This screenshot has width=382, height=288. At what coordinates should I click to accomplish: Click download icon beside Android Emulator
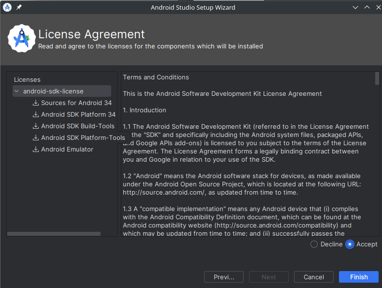[36, 150]
